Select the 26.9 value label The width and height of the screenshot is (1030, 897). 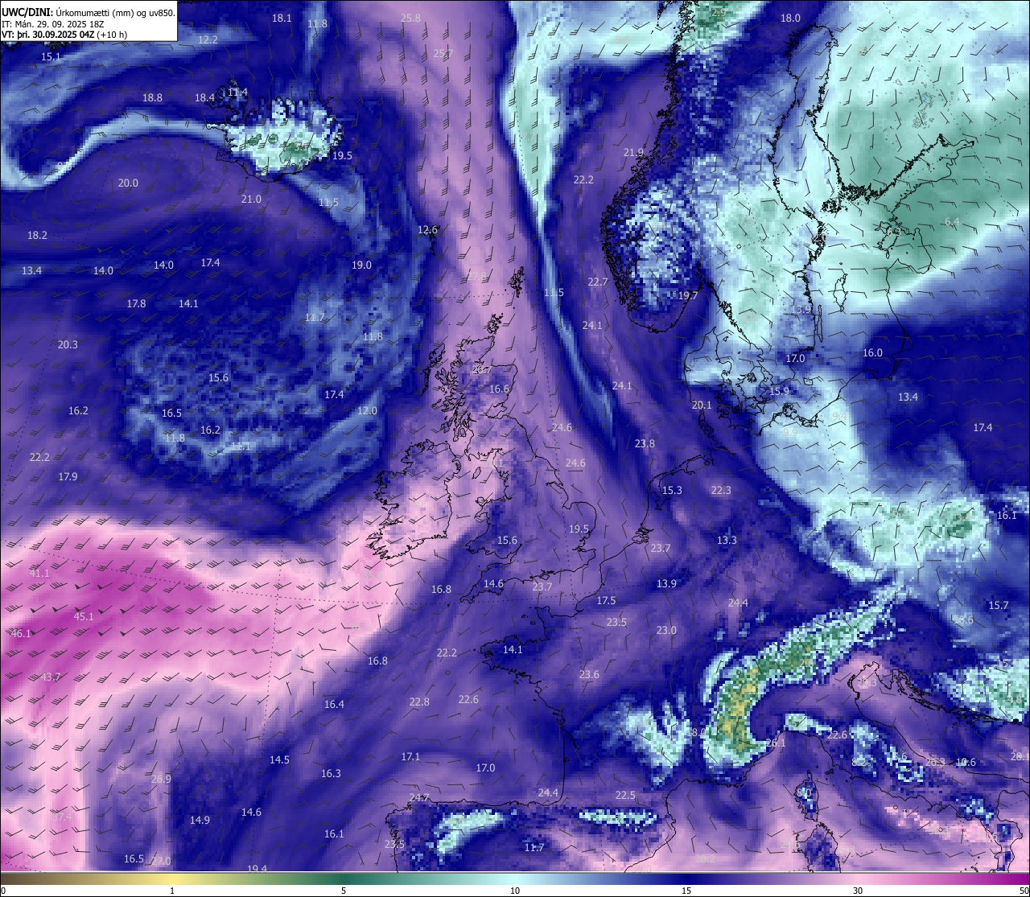click(x=161, y=779)
